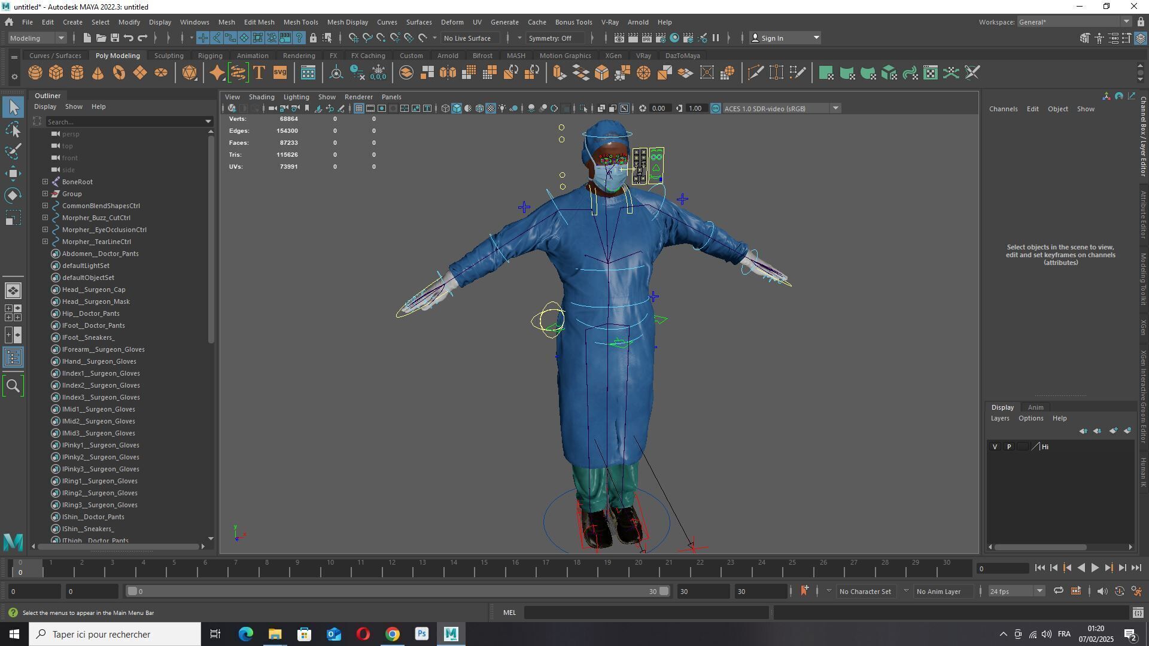Click the Redo arrow icon
1149x646 pixels.
pos(142,38)
